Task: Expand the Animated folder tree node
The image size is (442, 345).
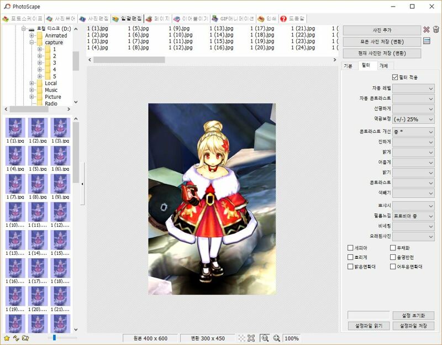Action: 31,35
